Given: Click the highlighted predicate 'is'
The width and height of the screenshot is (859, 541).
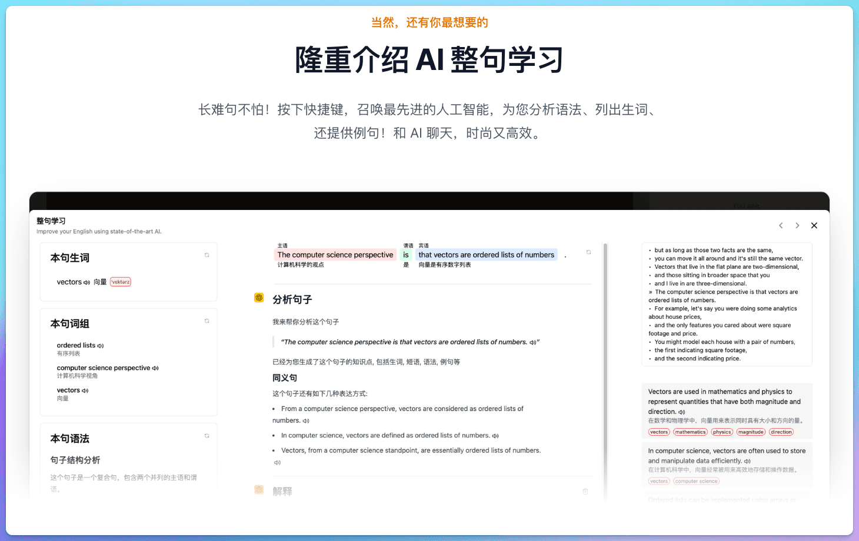Looking at the screenshot, I should point(406,255).
